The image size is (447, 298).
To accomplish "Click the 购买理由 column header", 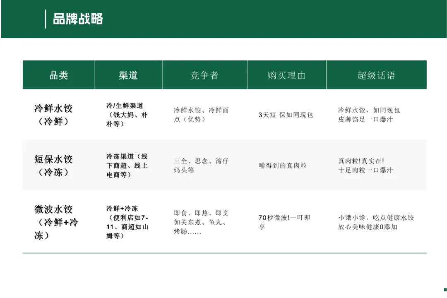I will click(x=287, y=75).
